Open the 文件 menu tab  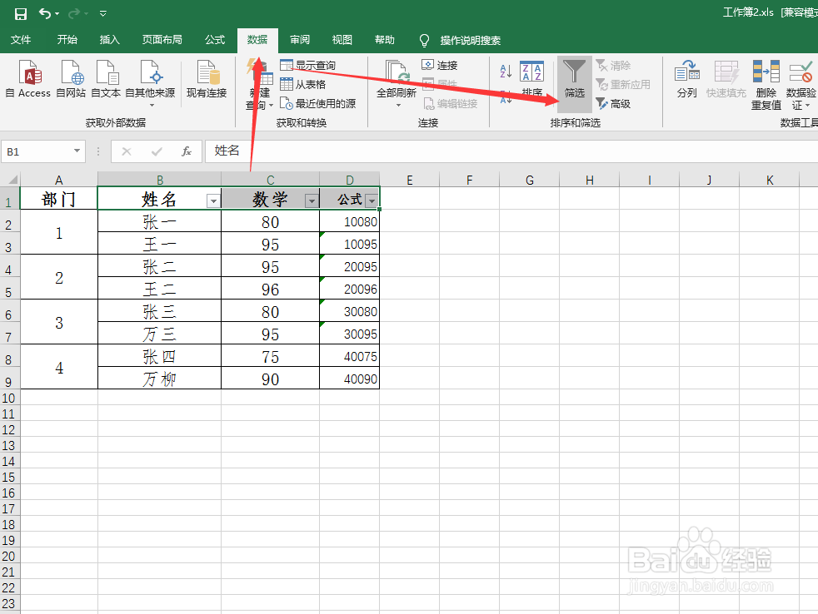pyautogui.click(x=21, y=40)
